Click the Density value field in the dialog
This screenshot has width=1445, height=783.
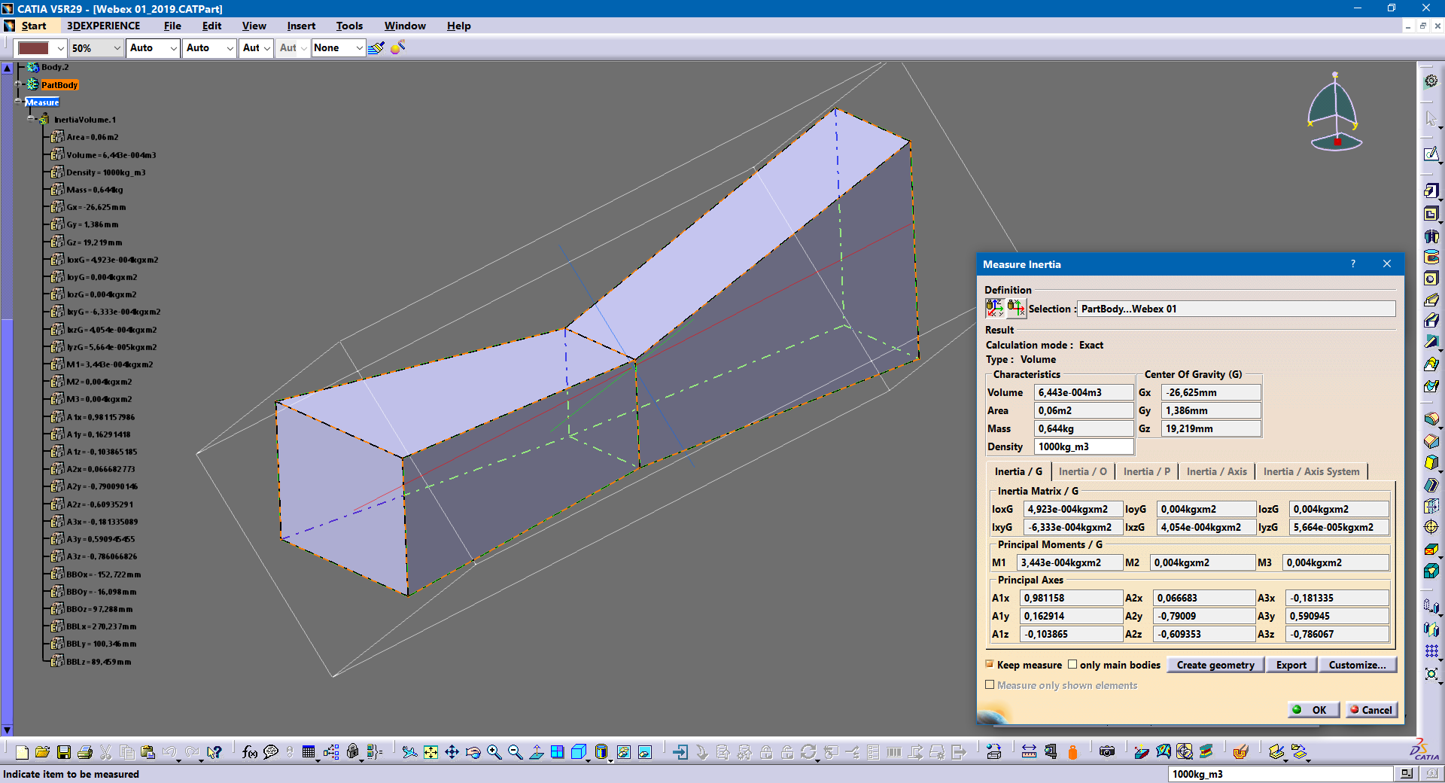coord(1084,446)
